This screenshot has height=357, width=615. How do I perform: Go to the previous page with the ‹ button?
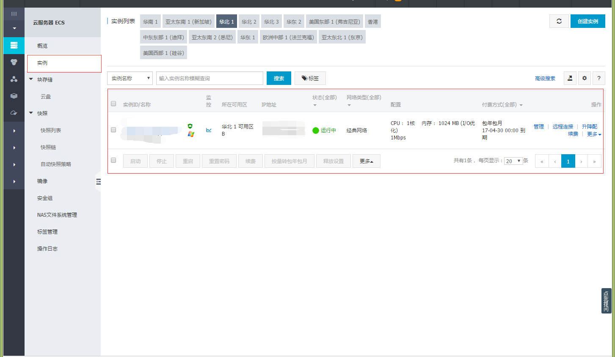[555, 161]
